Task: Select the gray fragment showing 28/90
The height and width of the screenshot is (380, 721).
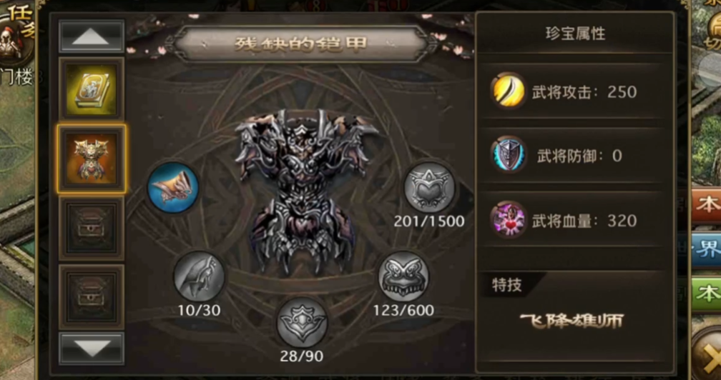Action: pos(302,323)
